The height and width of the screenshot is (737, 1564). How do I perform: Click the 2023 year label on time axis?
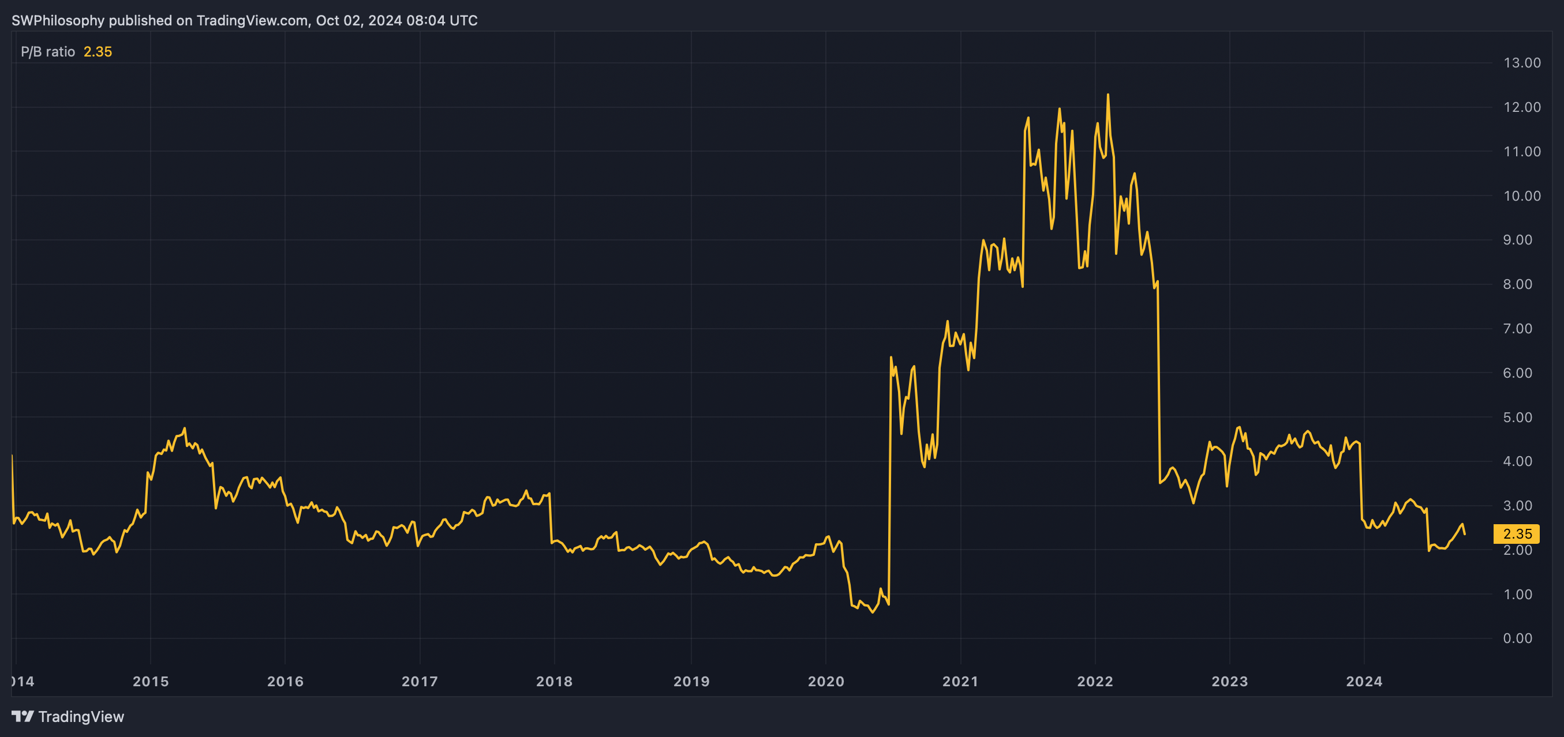(x=1229, y=681)
